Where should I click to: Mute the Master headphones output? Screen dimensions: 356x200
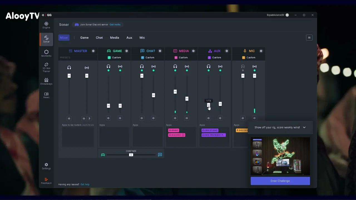click(x=69, y=118)
